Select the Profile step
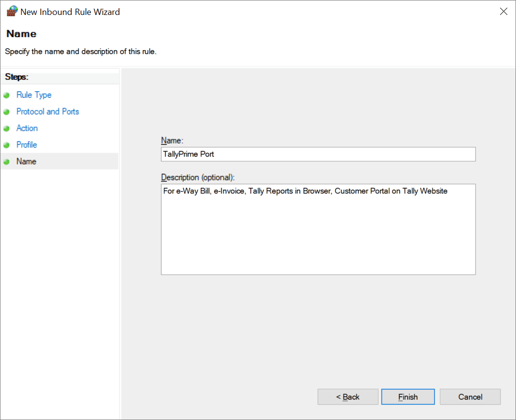The width and height of the screenshot is (516, 420). (x=27, y=144)
